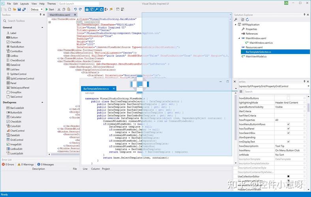
Task: Click the Undo arrow icon
Action: point(75,9)
